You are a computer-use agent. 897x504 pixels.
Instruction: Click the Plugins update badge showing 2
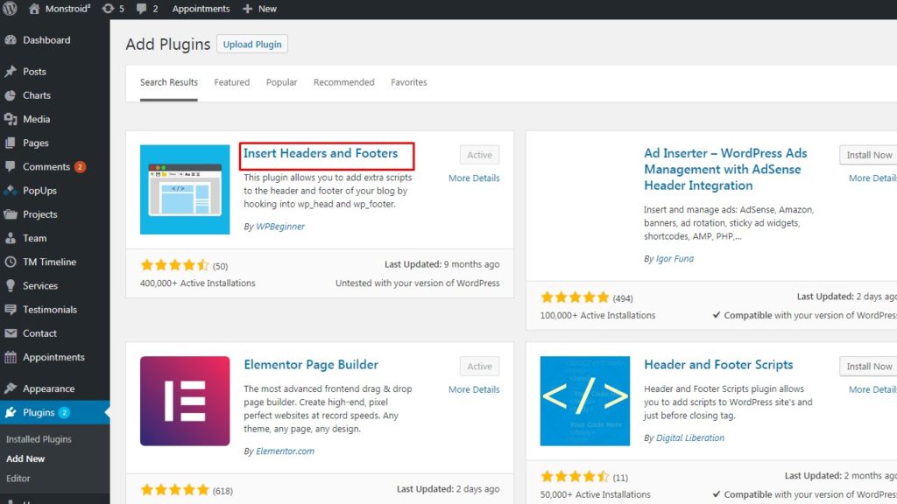tap(64, 413)
